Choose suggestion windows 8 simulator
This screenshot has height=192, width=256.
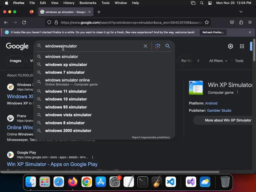point(104,123)
